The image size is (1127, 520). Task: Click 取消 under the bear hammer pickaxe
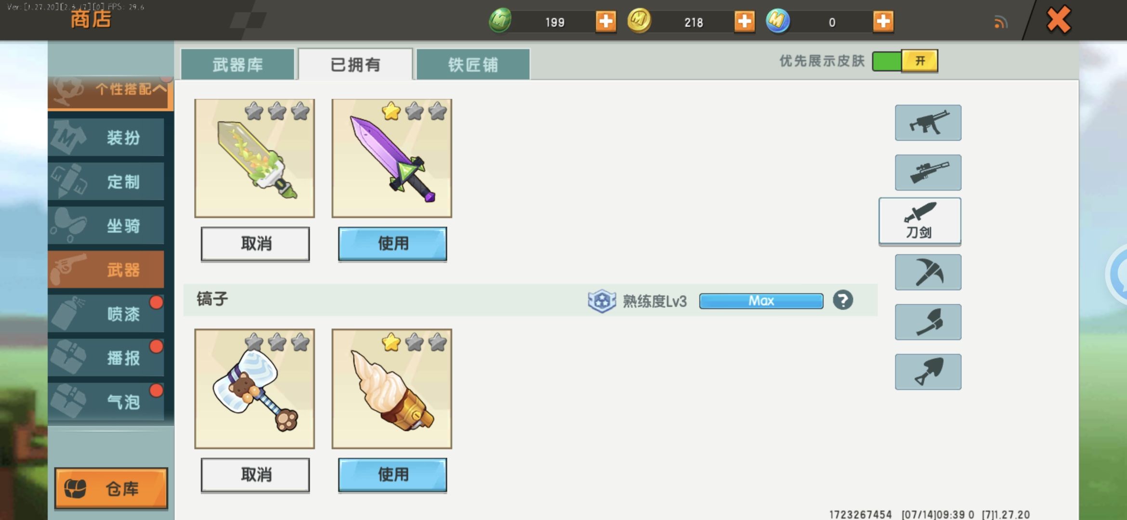click(x=255, y=475)
